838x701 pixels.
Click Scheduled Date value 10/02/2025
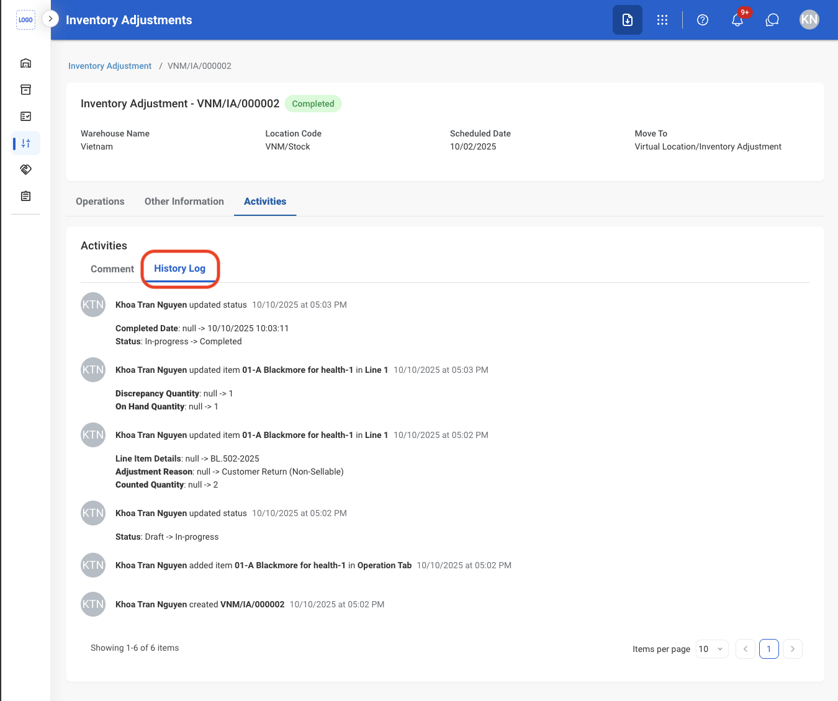473,147
